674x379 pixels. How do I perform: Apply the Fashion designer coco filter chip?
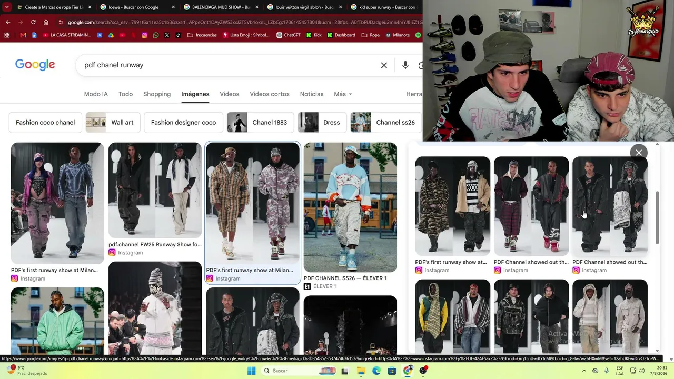(x=183, y=122)
